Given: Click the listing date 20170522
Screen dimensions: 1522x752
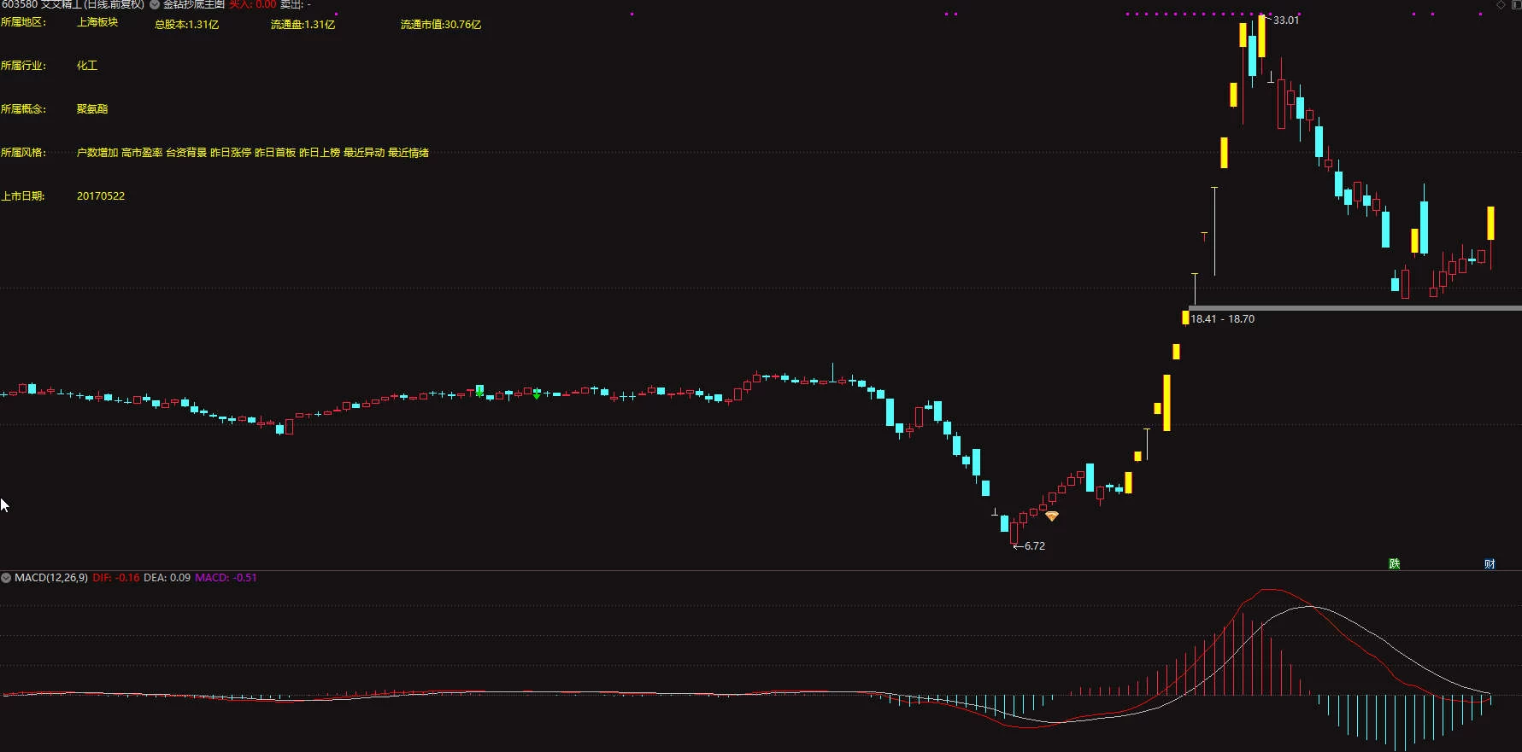Looking at the screenshot, I should point(101,196).
